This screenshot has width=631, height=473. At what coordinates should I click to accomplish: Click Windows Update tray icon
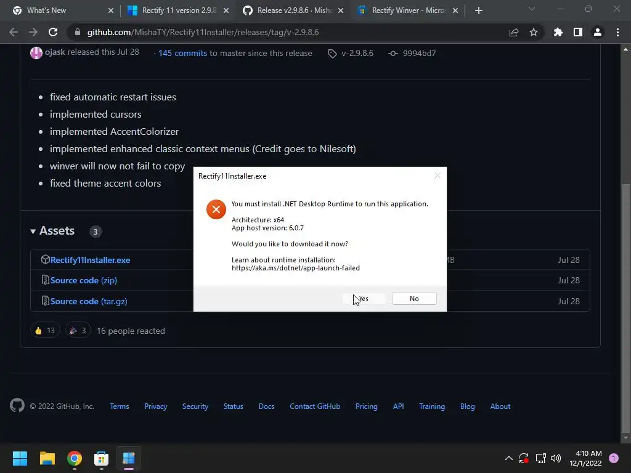tap(524, 458)
